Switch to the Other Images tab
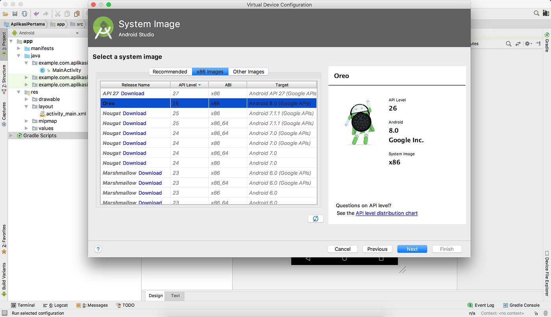This screenshot has height=317, width=551. pyautogui.click(x=248, y=72)
